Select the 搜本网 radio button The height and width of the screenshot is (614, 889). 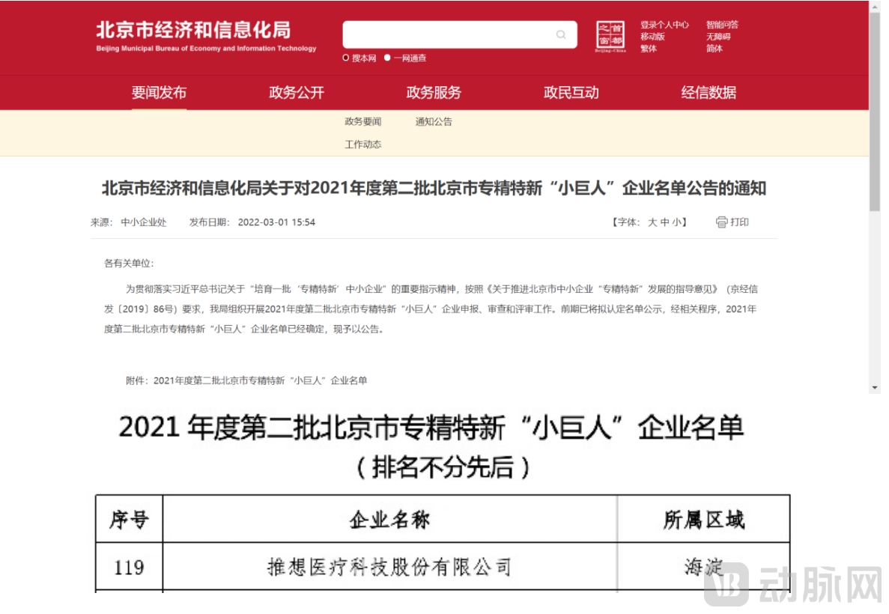pyautogui.click(x=346, y=58)
